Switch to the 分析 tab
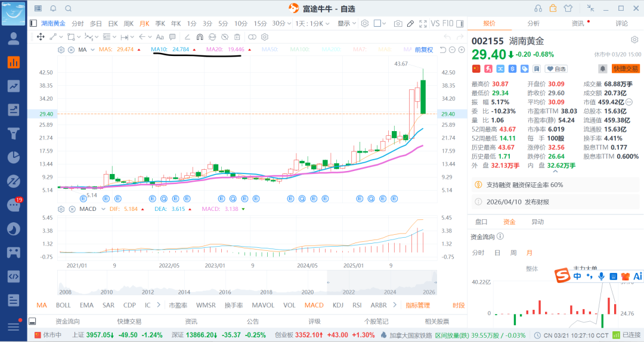644x342 pixels. pos(534,23)
